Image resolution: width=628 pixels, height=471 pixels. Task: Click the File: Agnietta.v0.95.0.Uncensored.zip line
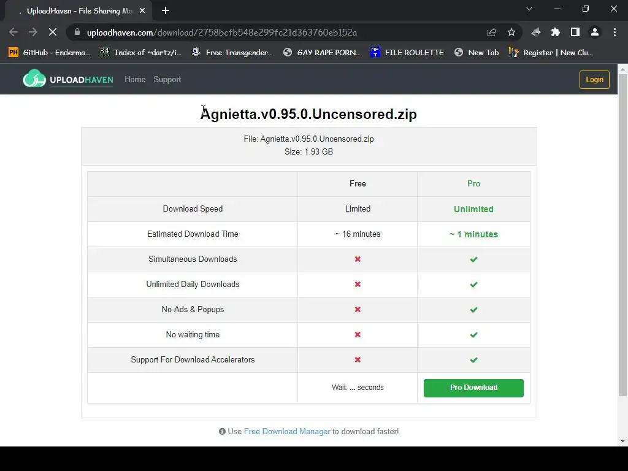click(309, 139)
